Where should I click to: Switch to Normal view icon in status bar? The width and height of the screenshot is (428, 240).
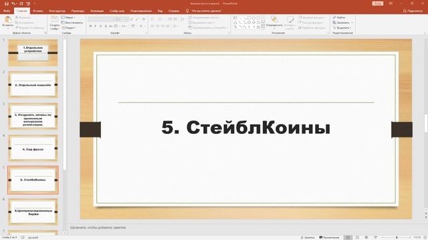point(348,237)
